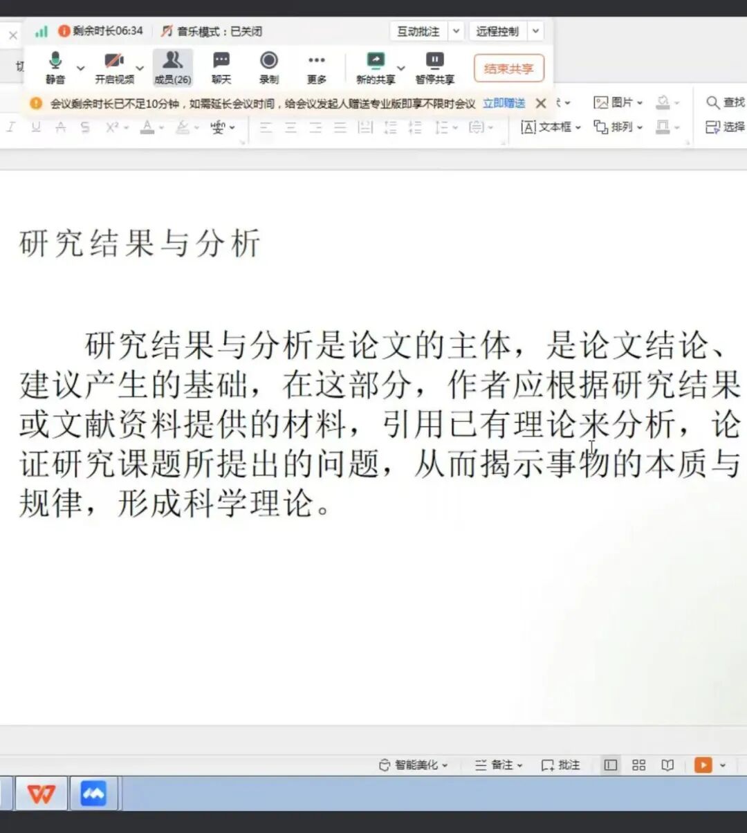Open the 智能美化 menu in status bar
747x833 pixels.
point(414,765)
